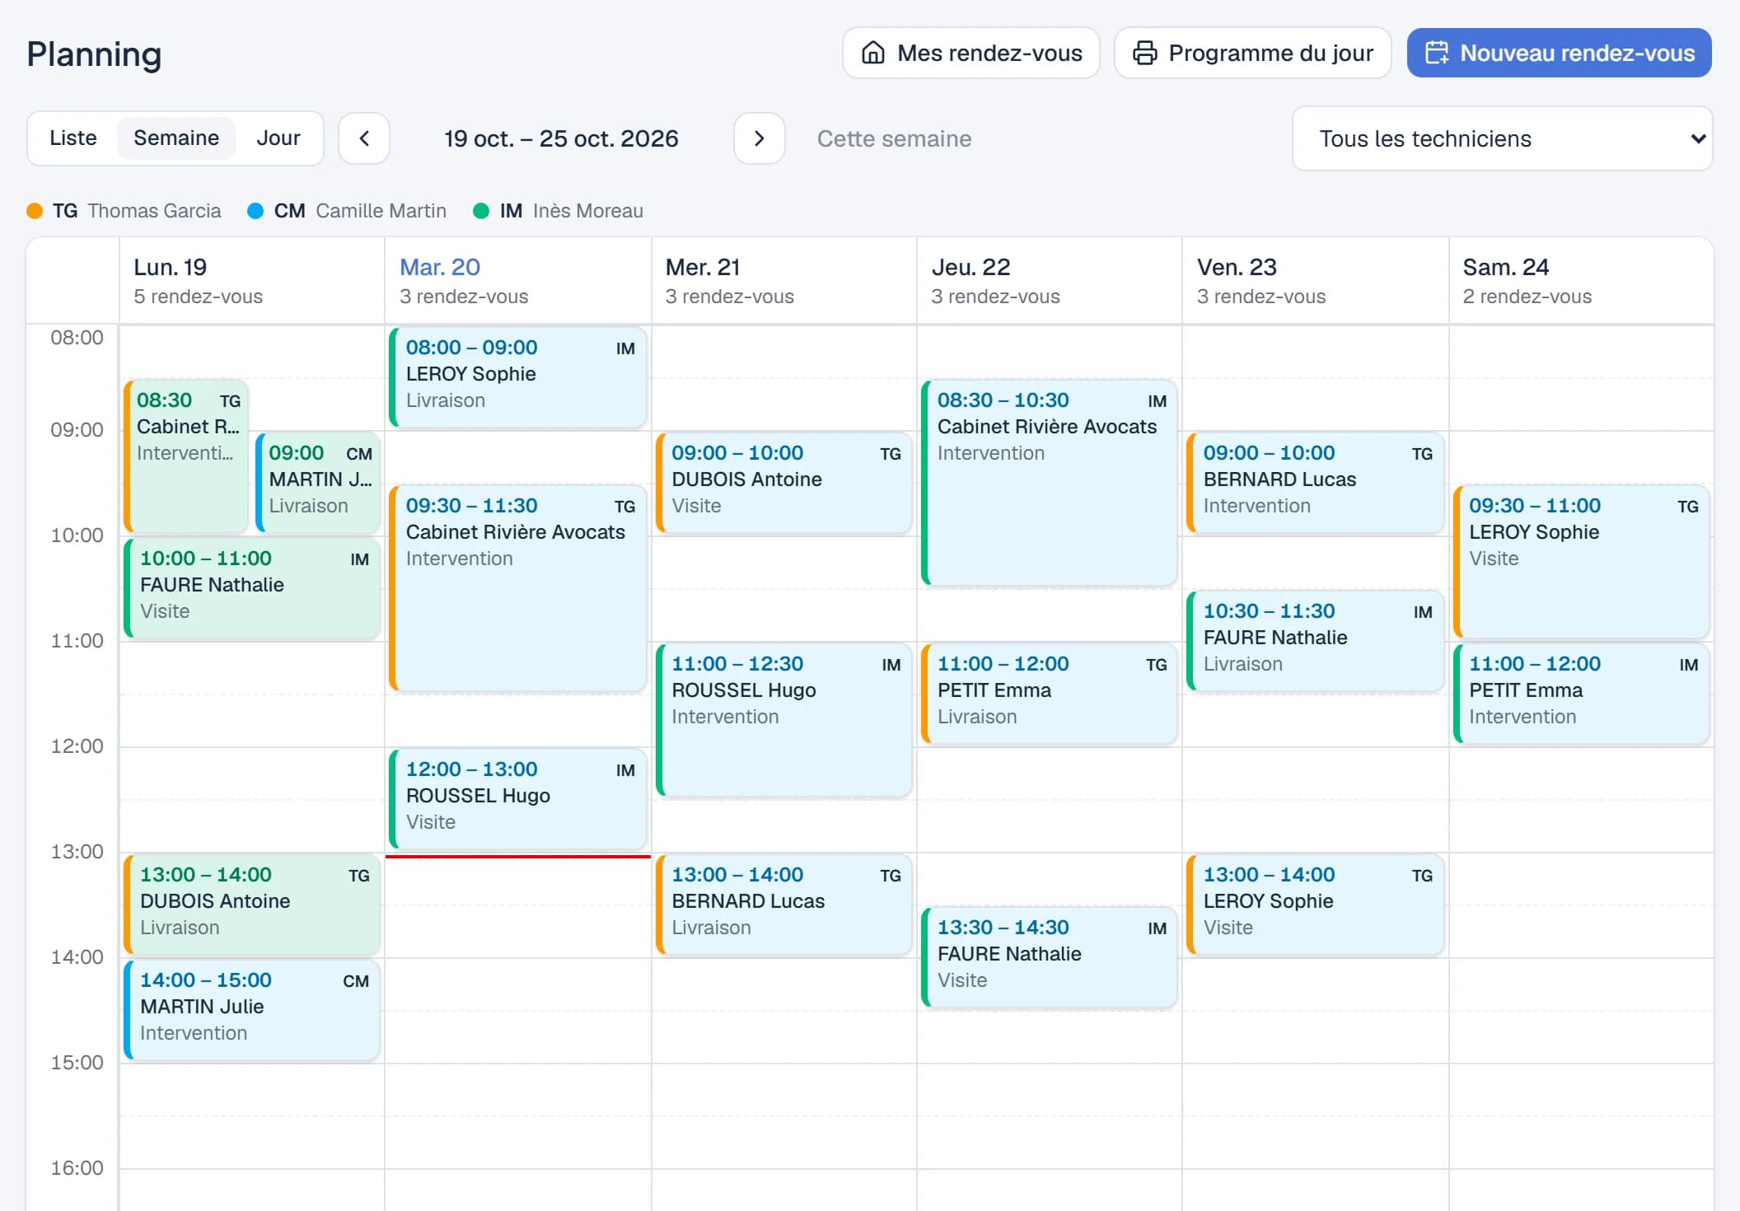Open Monday 09:00 MARTIN J... Livraison appointment

click(318, 483)
